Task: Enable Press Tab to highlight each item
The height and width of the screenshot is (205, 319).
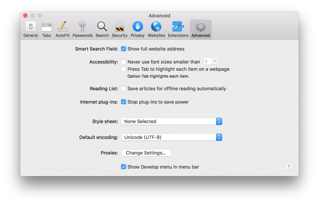Action: (124, 69)
